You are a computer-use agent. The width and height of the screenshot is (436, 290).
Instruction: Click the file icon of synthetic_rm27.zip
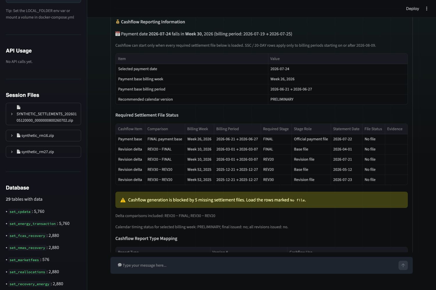click(x=19, y=152)
